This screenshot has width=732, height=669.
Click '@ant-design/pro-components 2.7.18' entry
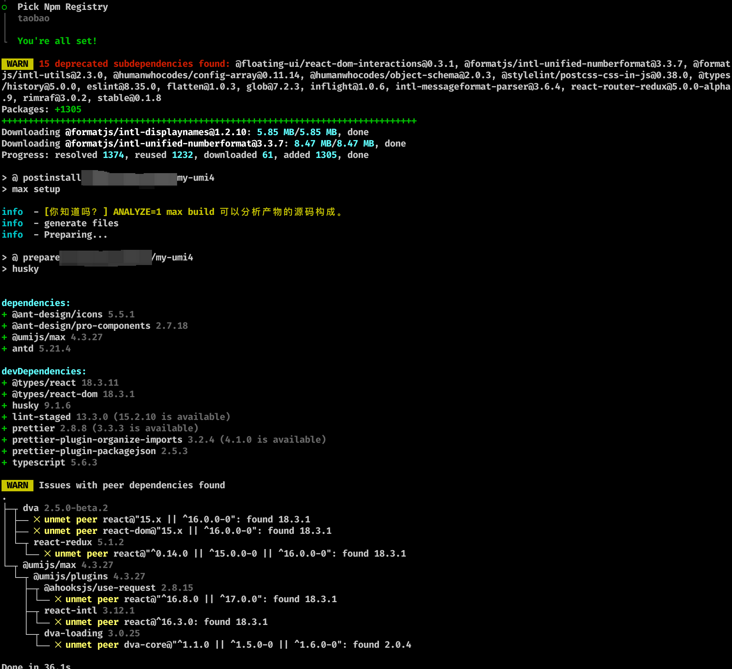[x=95, y=326]
